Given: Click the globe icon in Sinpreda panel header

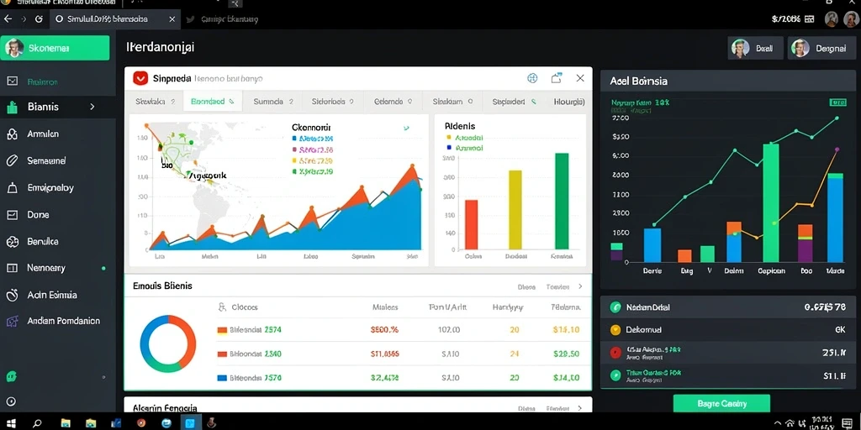Looking at the screenshot, I should [x=532, y=78].
